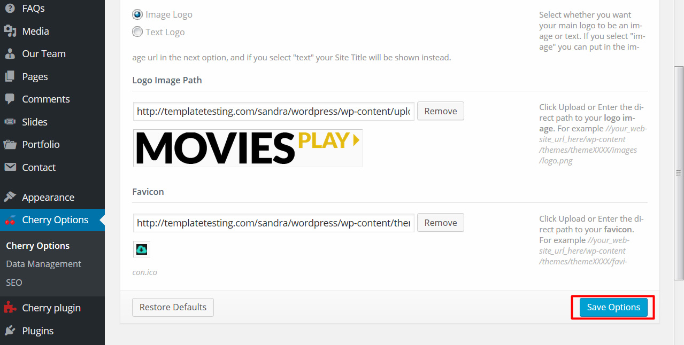This screenshot has height=345, width=684.
Task: Remove the favicon path
Action: tap(441, 223)
